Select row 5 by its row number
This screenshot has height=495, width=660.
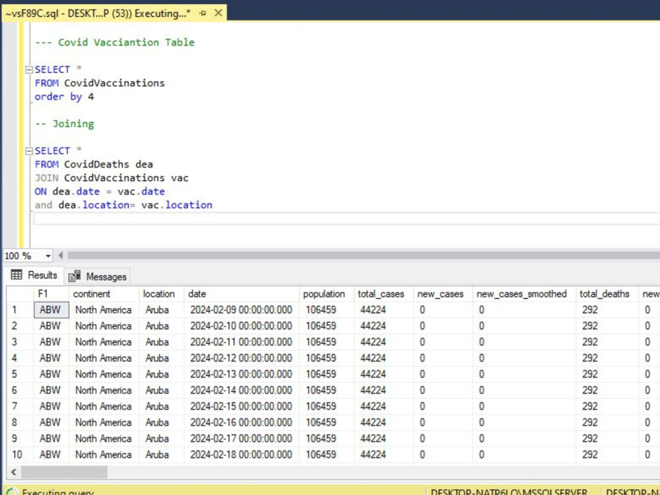(20, 374)
